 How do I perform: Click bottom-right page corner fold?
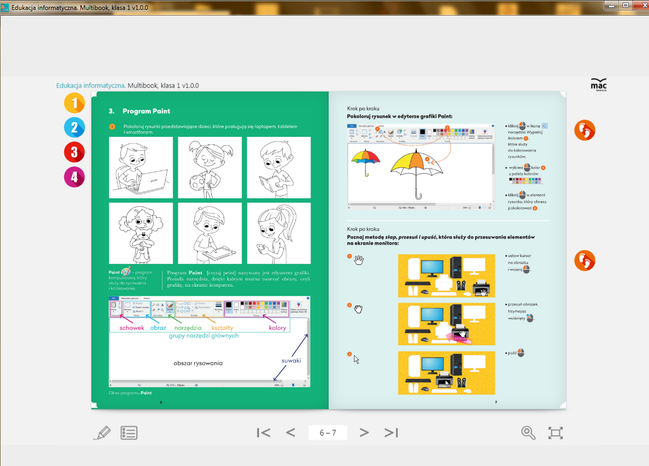(562, 405)
